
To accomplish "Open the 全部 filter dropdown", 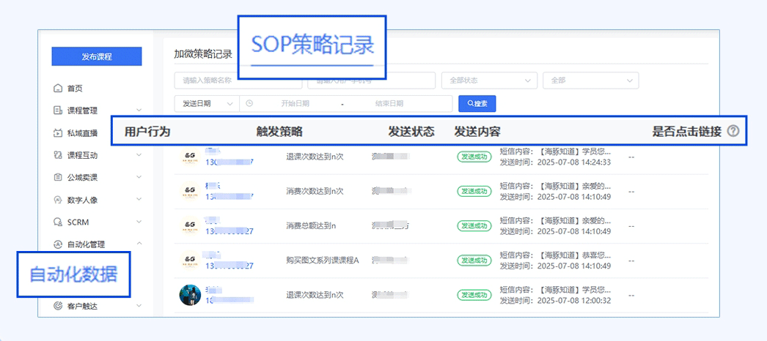I will 590,80.
